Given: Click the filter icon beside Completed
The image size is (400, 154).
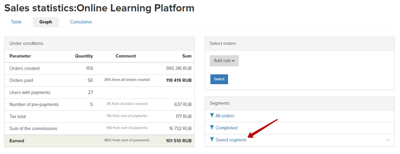Looking at the screenshot, I should [212, 127].
